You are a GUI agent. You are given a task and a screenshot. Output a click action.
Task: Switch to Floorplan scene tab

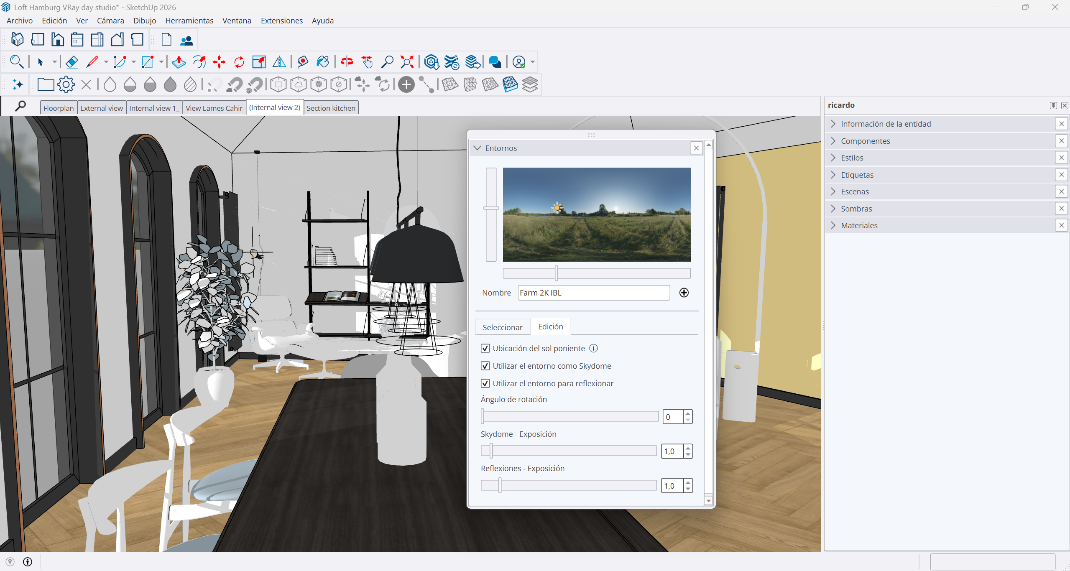click(x=59, y=108)
